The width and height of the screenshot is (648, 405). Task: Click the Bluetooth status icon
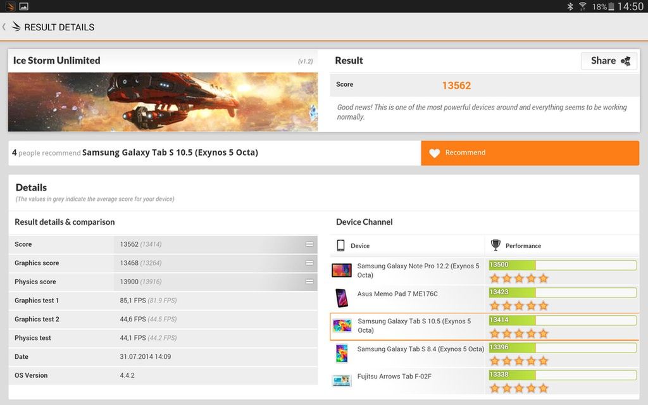(570, 6)
